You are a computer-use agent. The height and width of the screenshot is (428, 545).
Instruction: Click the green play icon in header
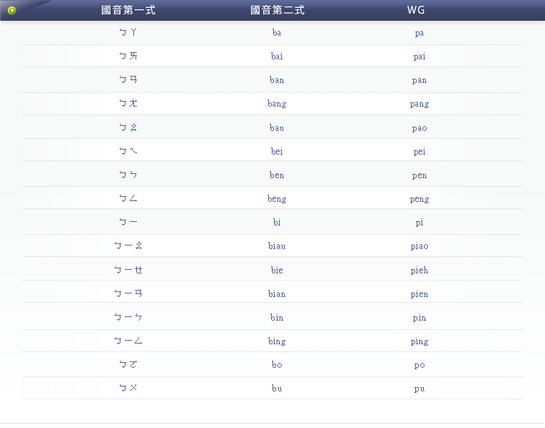11,11
